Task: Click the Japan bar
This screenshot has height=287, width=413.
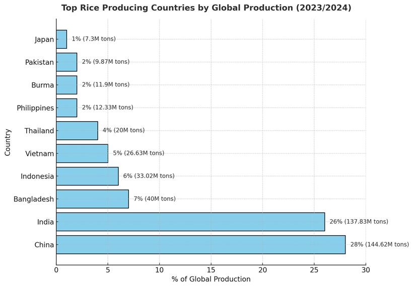Action: pyautogui.click(x=61, y=39)
